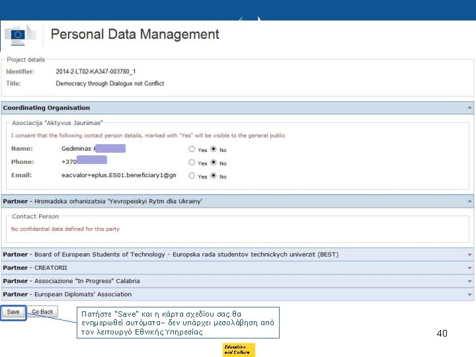Select No for Name visibility
476x357 pixels.
[x=214, y=149]
